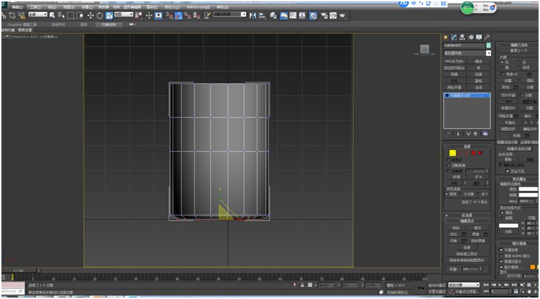Switch to the 自由形式 ribbon tab
This screenshot has height=299, width=540.
(58, 24)
